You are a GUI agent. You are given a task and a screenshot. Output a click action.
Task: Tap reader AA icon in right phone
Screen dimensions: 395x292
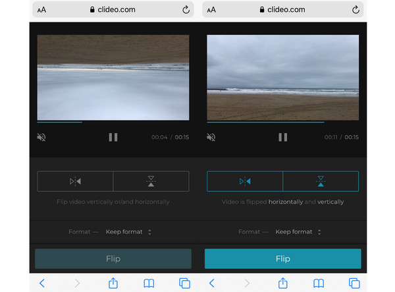pos(211,10)
